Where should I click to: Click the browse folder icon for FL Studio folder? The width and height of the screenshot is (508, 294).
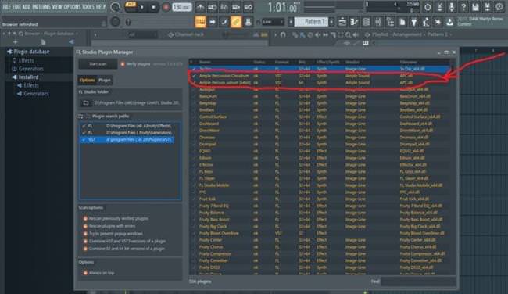click(86, 102)
